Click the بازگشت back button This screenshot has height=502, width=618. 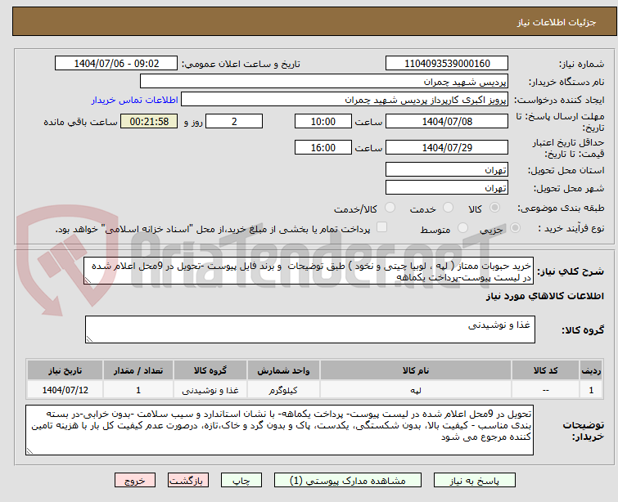(188, 481)
